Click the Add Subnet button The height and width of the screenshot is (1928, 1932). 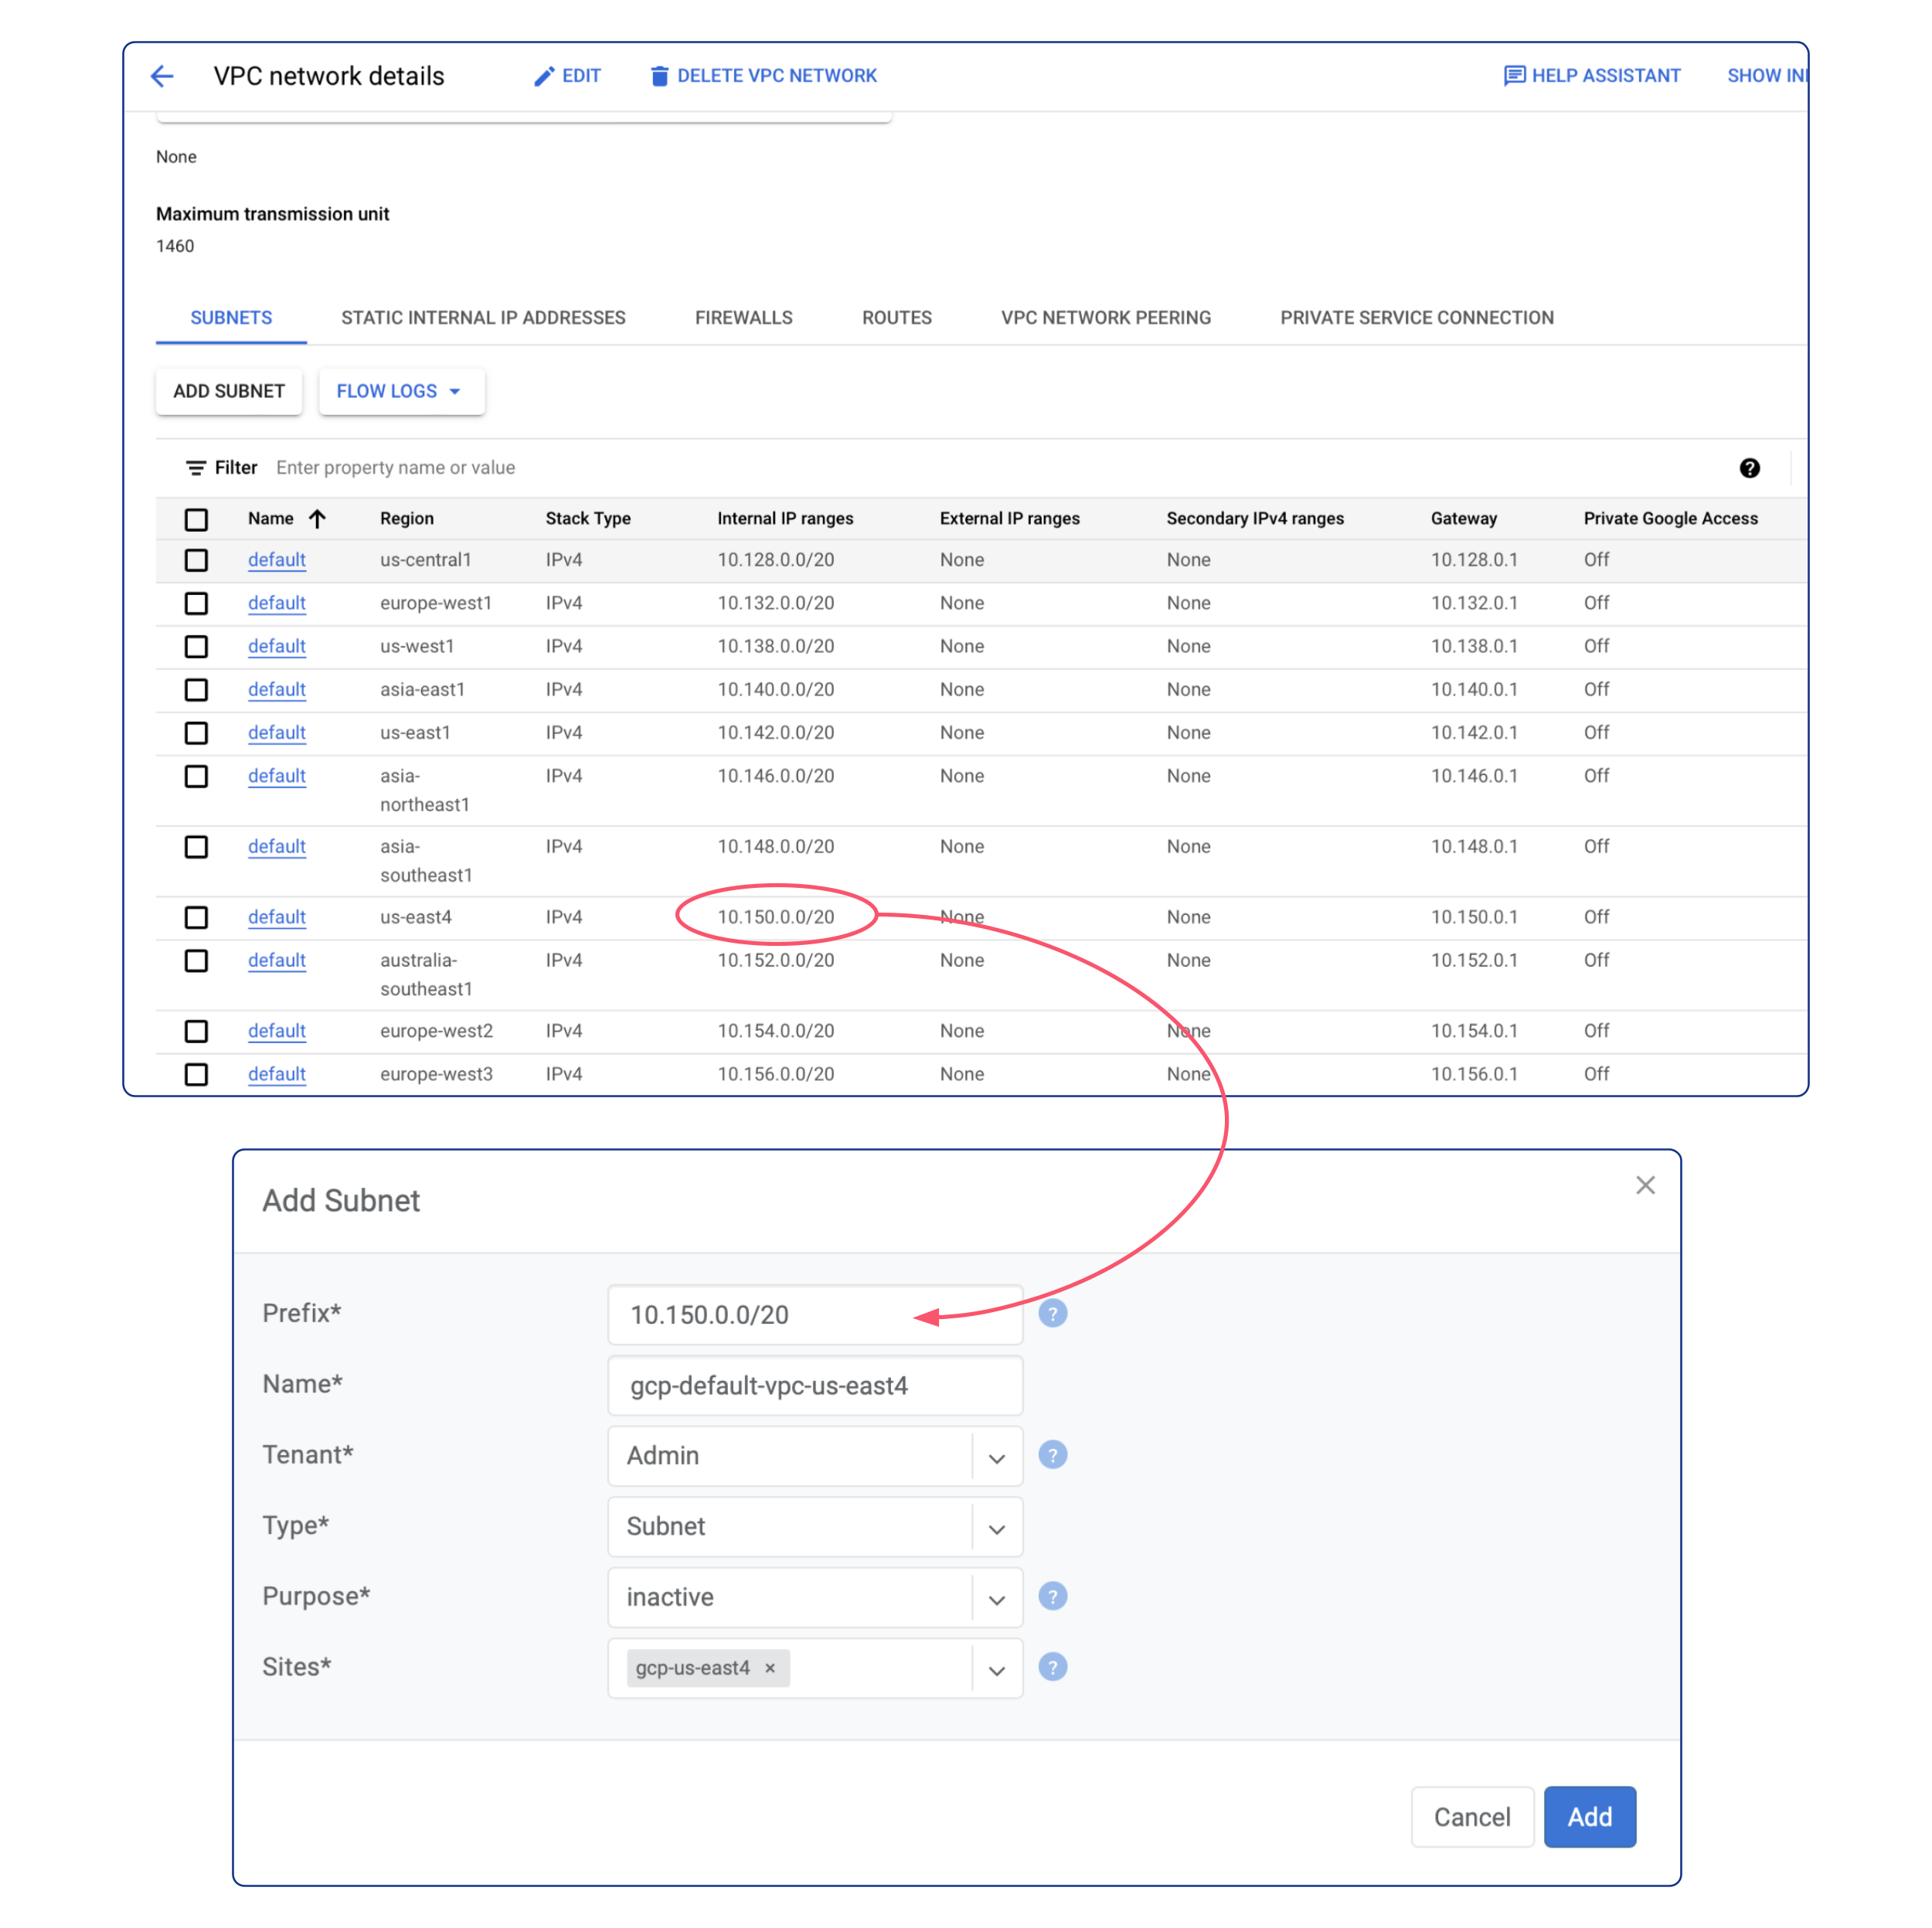coord(228,391)
